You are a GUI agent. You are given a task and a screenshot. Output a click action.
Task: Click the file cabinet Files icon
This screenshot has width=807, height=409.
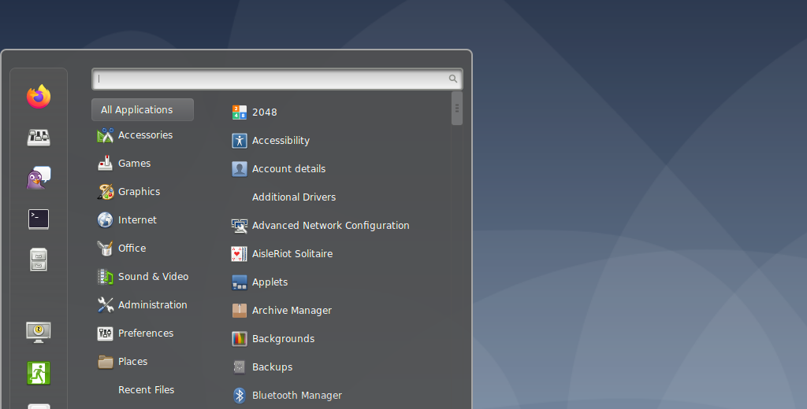click(39, 259)
